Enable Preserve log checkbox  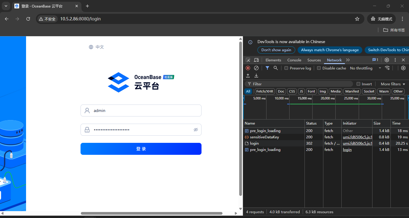click(286, 68)
